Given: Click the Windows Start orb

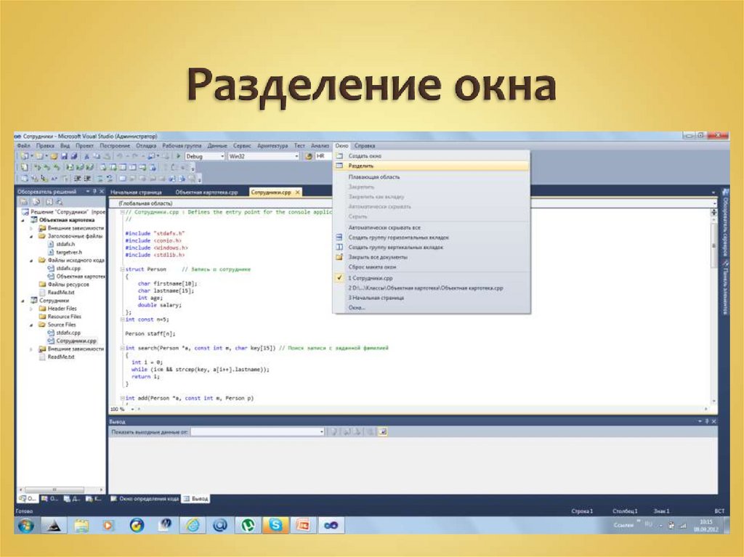Looking at the screenshot, I should (26, 525).
